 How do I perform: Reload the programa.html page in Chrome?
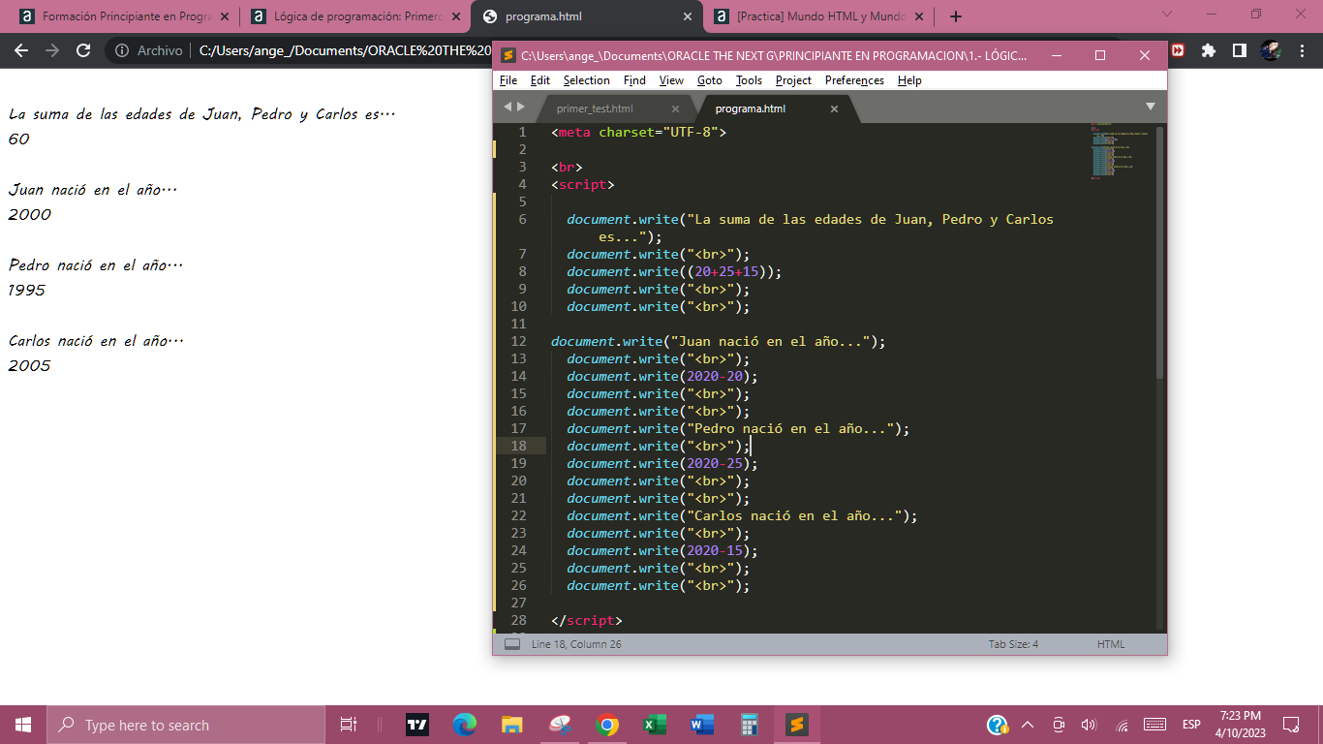pos(83,50)
